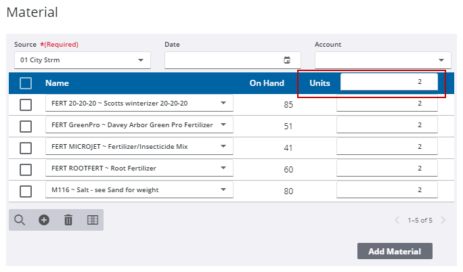Go to next page arrow
The height and width of the screenshot is (272, 463).
[443, 220]
